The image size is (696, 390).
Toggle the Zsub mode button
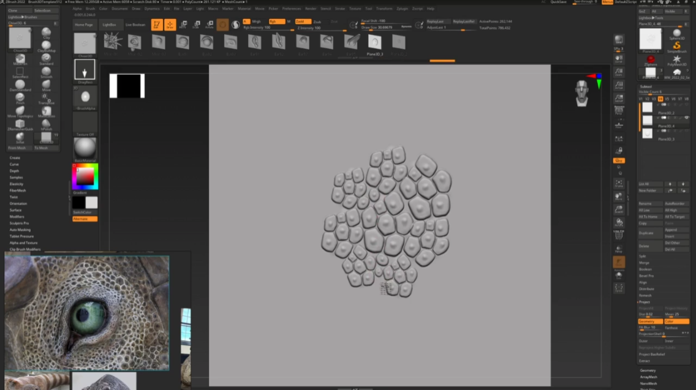pyautogui.click(x=317, y=22)
